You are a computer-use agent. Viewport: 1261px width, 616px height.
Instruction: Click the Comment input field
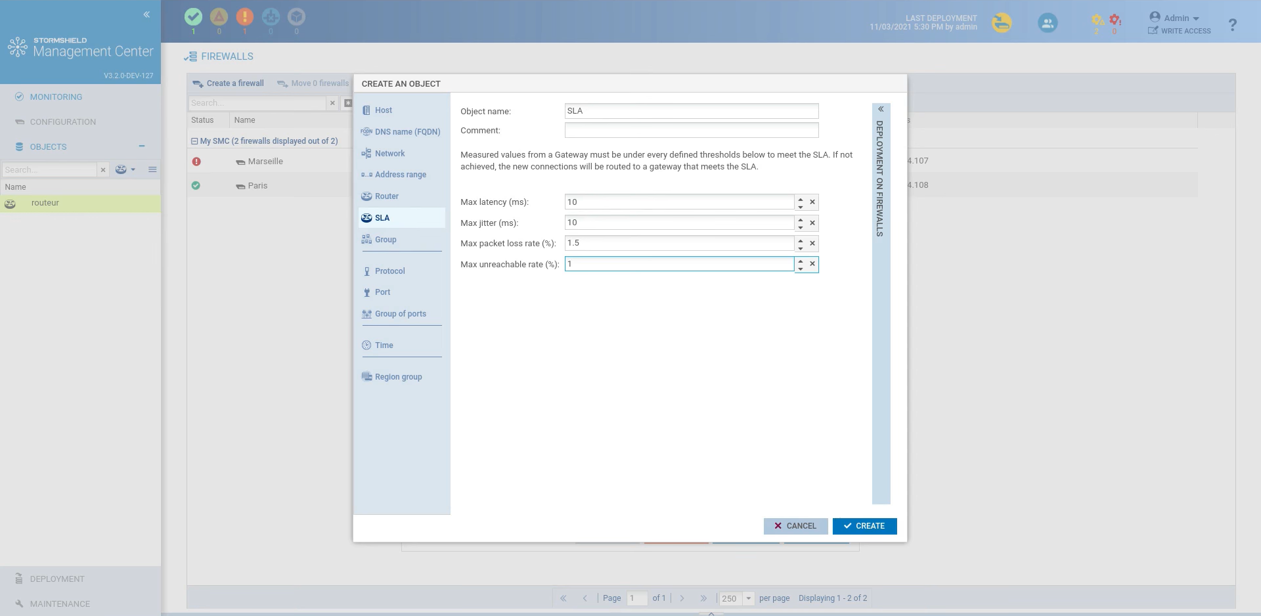691,131
